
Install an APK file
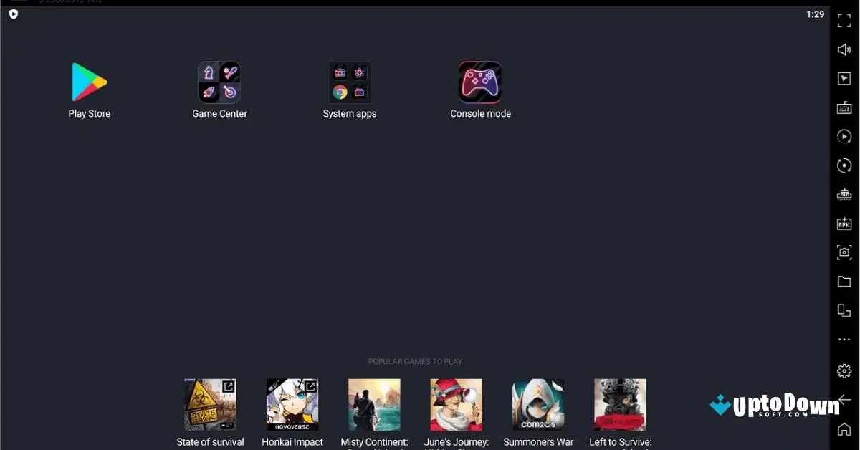pyautogui.click(x=844, y=224)
